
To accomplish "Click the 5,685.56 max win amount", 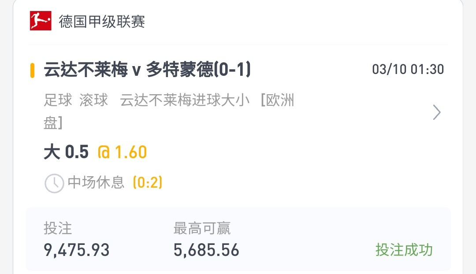I will (206, 250).
